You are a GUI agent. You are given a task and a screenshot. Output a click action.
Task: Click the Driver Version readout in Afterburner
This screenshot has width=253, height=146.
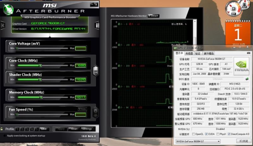tap(58, 29)
